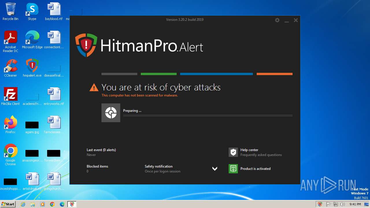The width and height of the screenshot is (370, 208).
Task: Open Microsoft Edge desktop shortcut
Action: tap(32, 40)
